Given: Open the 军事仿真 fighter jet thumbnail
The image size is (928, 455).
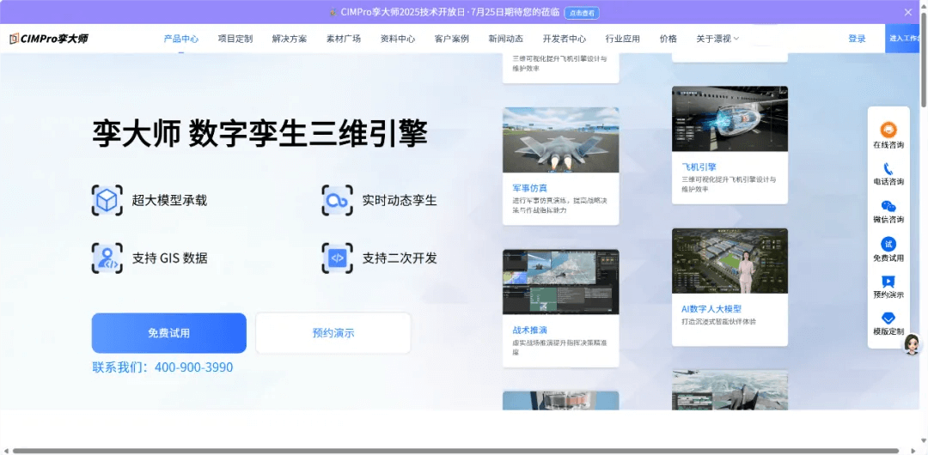Looking at the screenshot, I should coord(560,140).
